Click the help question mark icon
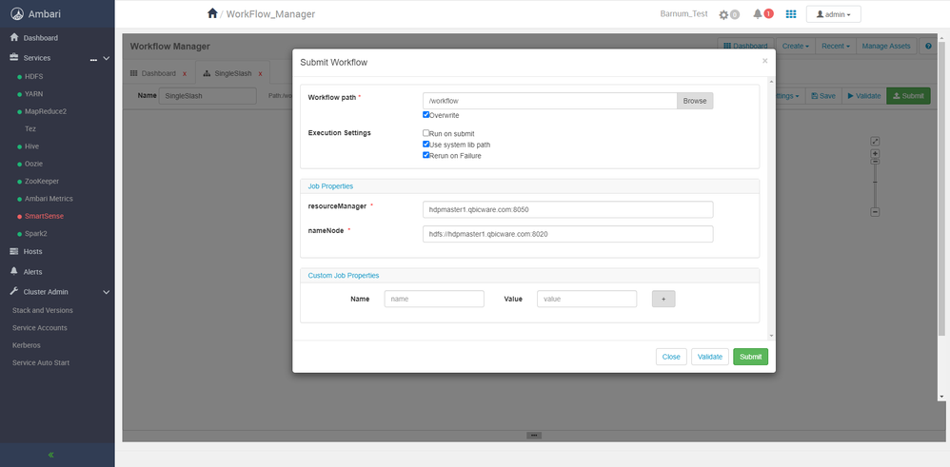Viewport: 950px width, 467px height. tap(927, 46)
